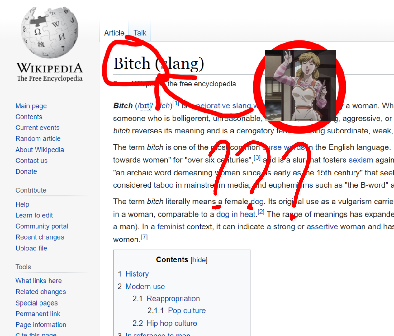
Task: Go to Hip hop culture section
Action: pos(172,324)
